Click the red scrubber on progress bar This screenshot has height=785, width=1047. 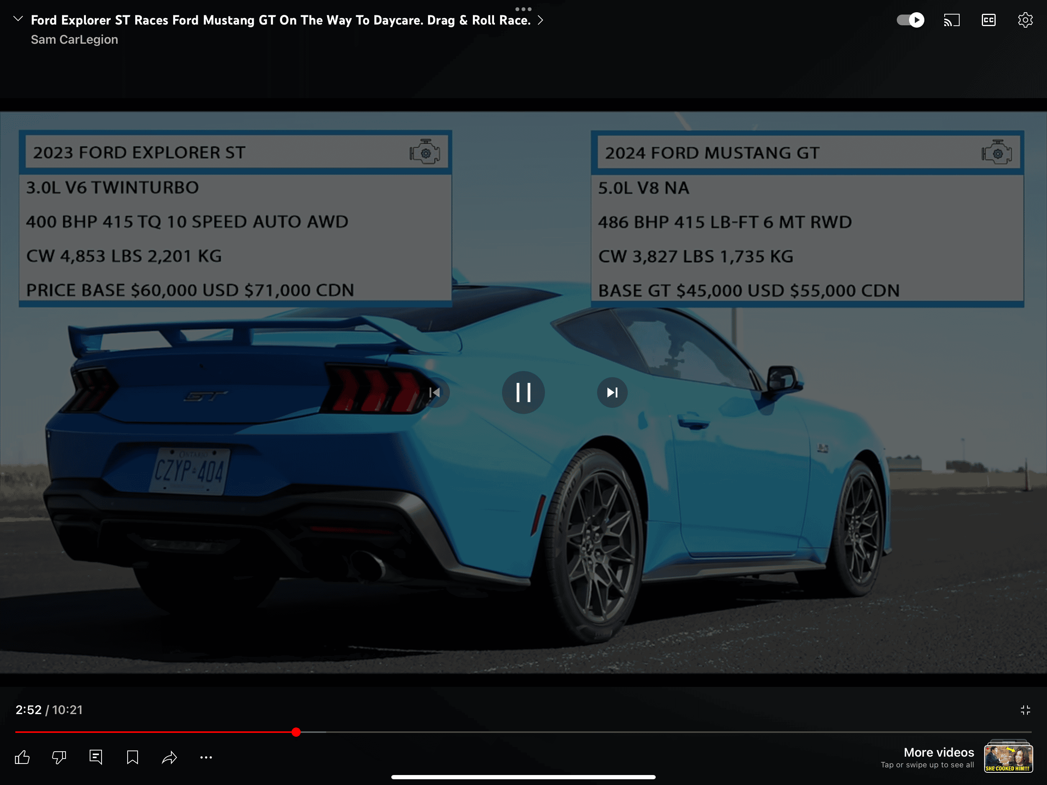296,732
